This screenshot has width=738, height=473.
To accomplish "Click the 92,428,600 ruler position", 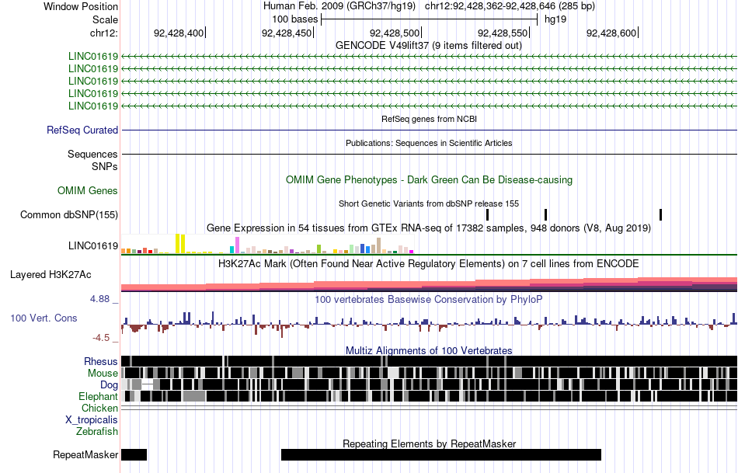I will 611,33.
